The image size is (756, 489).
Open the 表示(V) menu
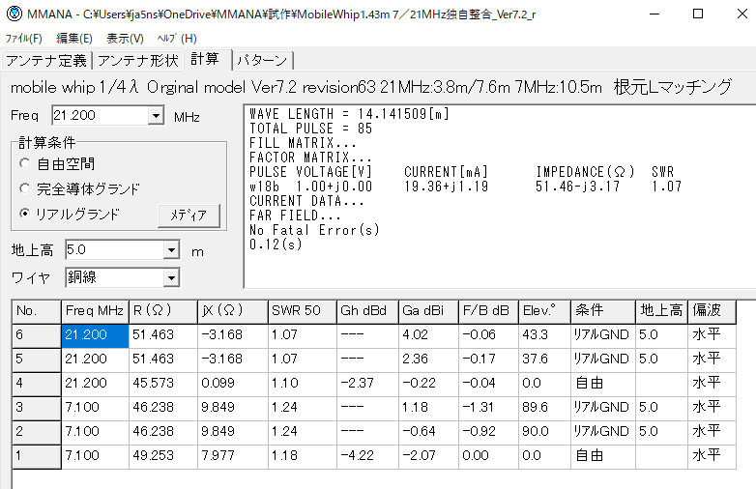pos(125,39)
